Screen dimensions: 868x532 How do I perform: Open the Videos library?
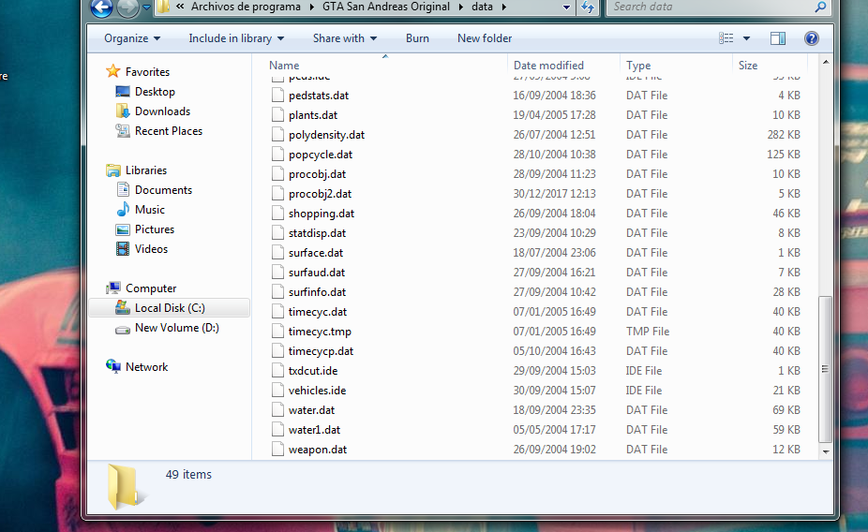coord(151,249)
